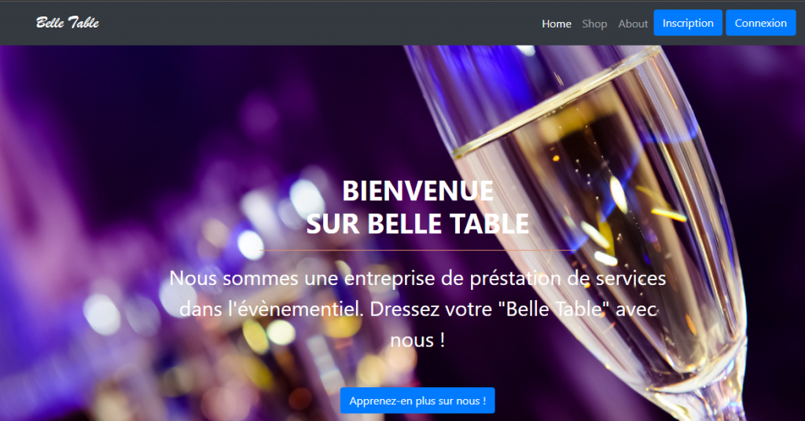The height and width of the screenshot is (421, 805).
Task: Click the Inscription button
Action: 688,23
